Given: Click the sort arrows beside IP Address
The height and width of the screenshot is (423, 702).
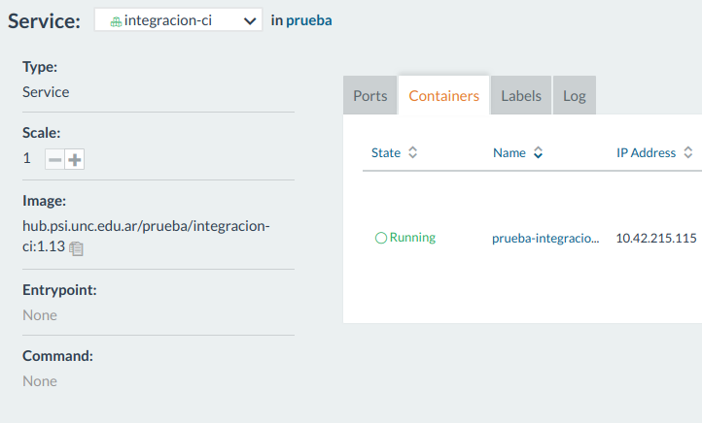Looking at the screenshot, I should pos(687,152).
